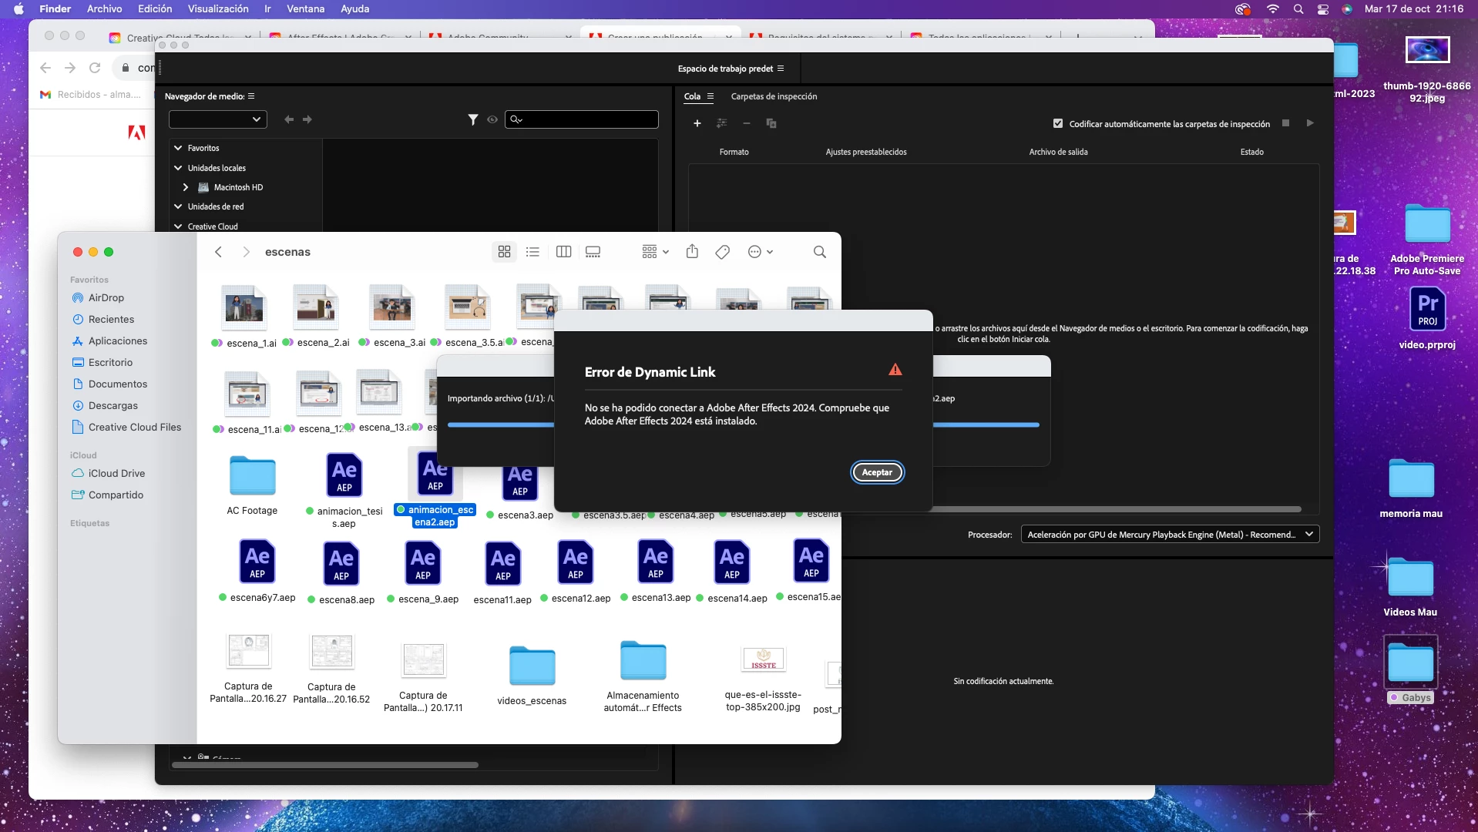1478x832 pixels.
Task: Click the Wi-Fi icon in menu bar
Action: click(1273, 9)
